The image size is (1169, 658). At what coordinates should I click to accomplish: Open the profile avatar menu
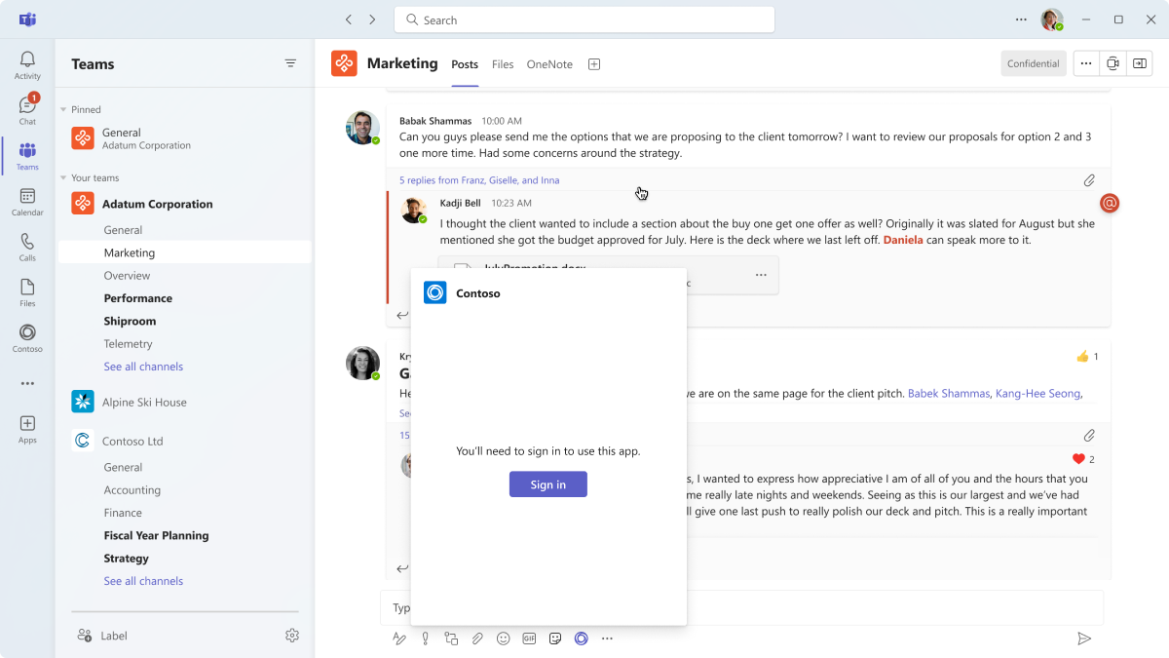[x=1051, y=19]
